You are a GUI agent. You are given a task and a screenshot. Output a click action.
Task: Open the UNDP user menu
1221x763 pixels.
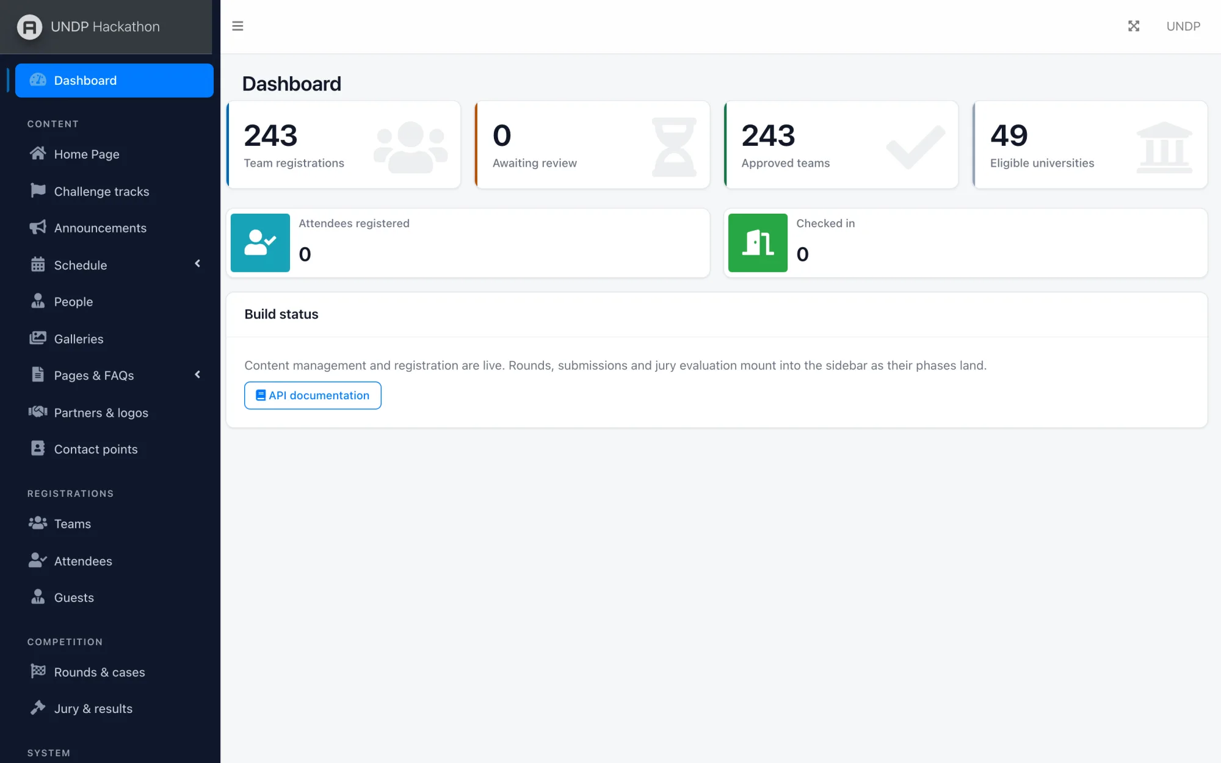coord(1183,26)
